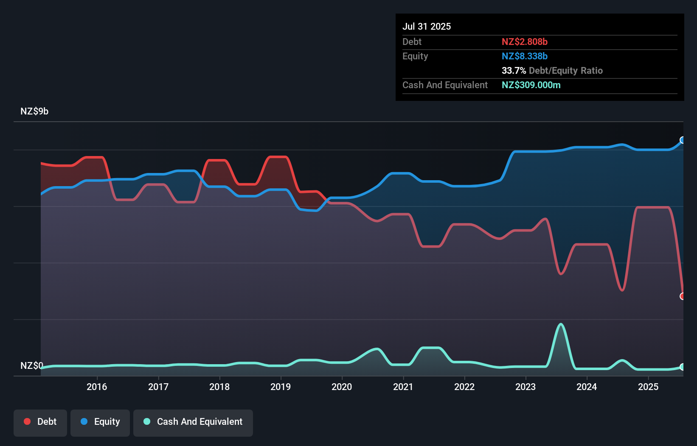Click the 2021 x-axis label

(403, 387)
